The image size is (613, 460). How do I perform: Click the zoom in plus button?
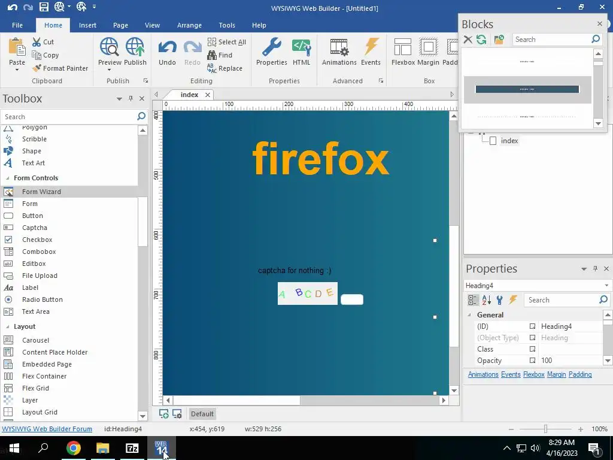coord(581,429)
